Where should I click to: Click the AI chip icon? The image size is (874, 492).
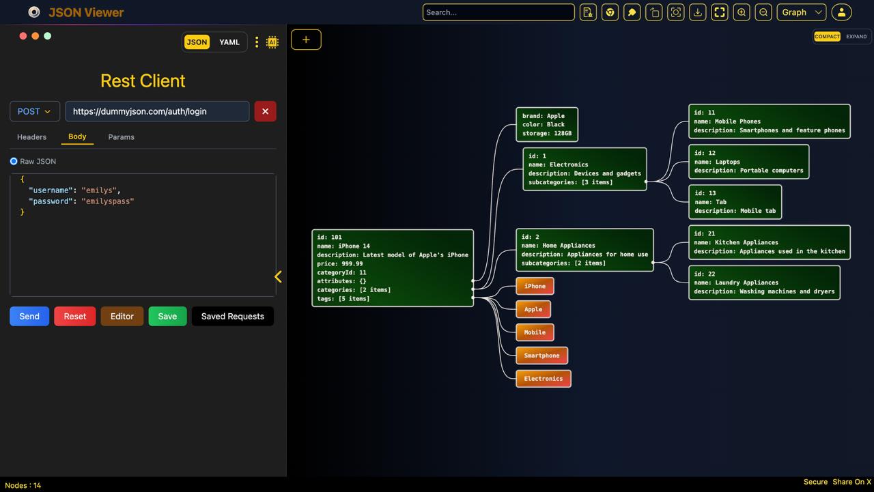coord(272,42)
